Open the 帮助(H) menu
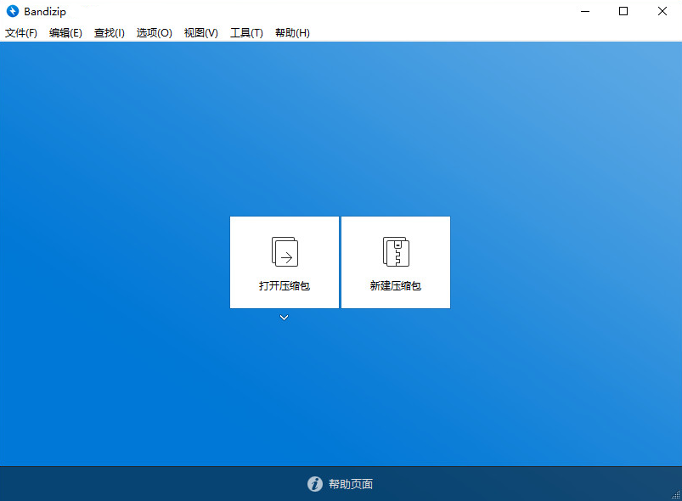This screenshot has height=501, width=682. coord(292,33)
